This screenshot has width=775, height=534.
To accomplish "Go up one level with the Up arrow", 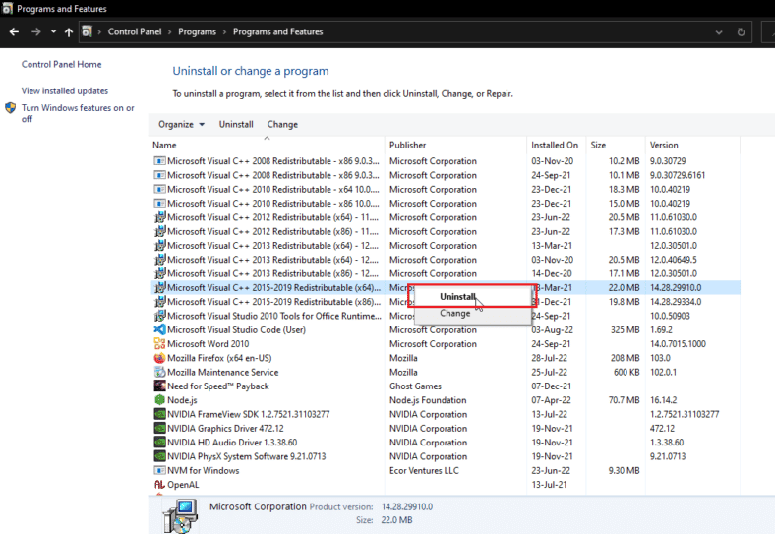I will (68, 32).
